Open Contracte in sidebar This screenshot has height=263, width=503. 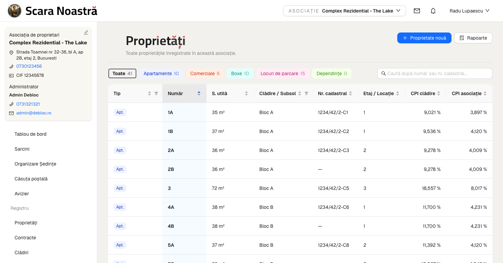25,238
